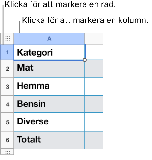Screen dimensions: 152x160
Task: Click the Kategori header cell
Action: (49, 52)
